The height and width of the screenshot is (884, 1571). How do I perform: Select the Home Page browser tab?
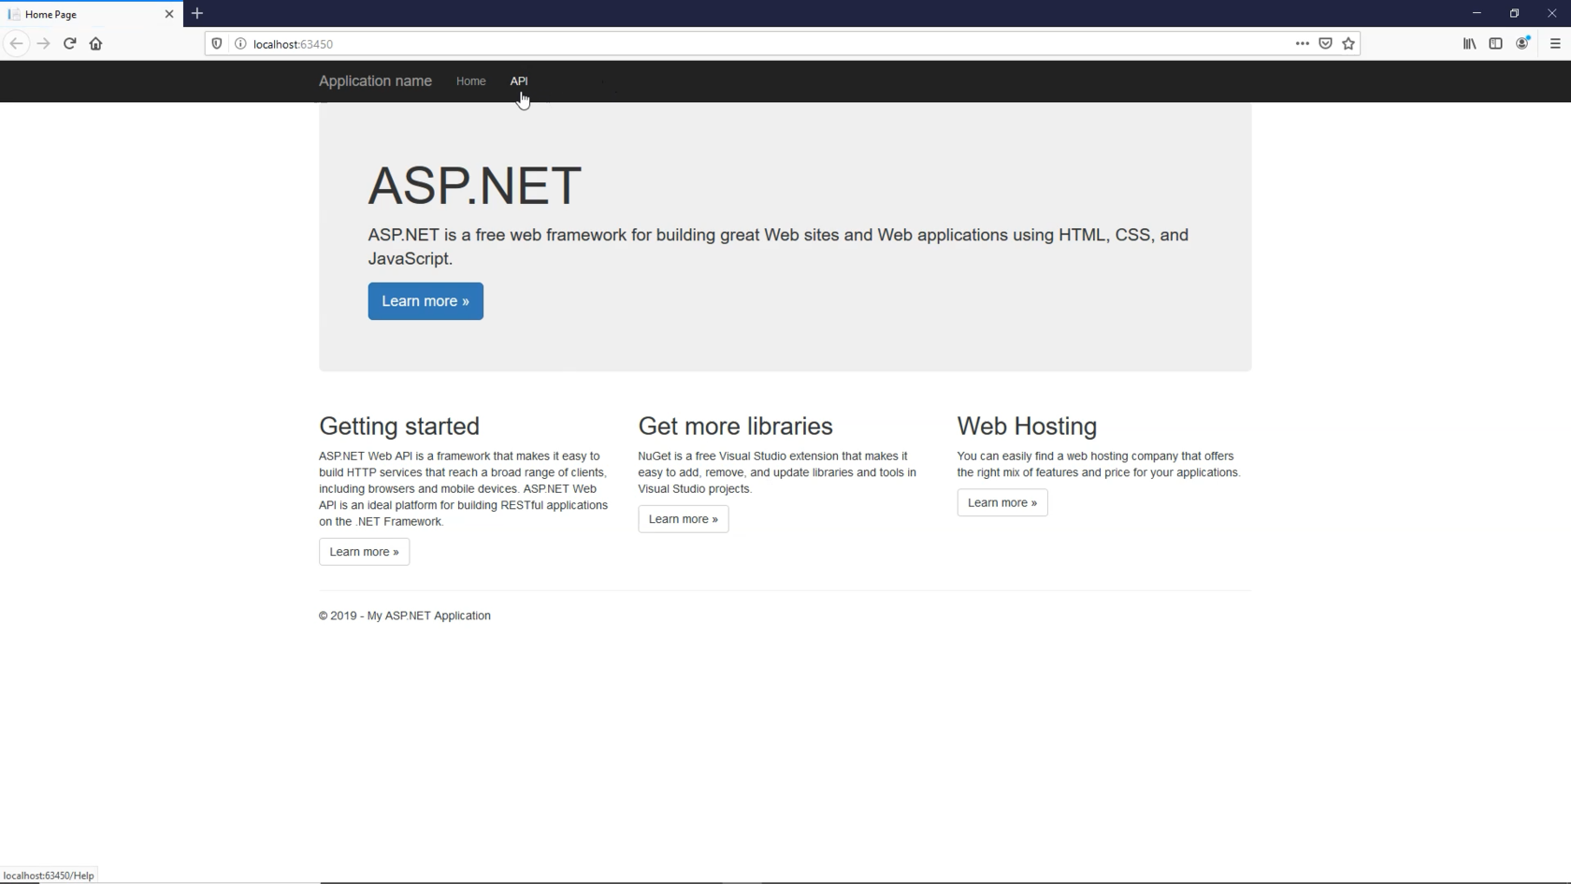[x=91, y=14]
